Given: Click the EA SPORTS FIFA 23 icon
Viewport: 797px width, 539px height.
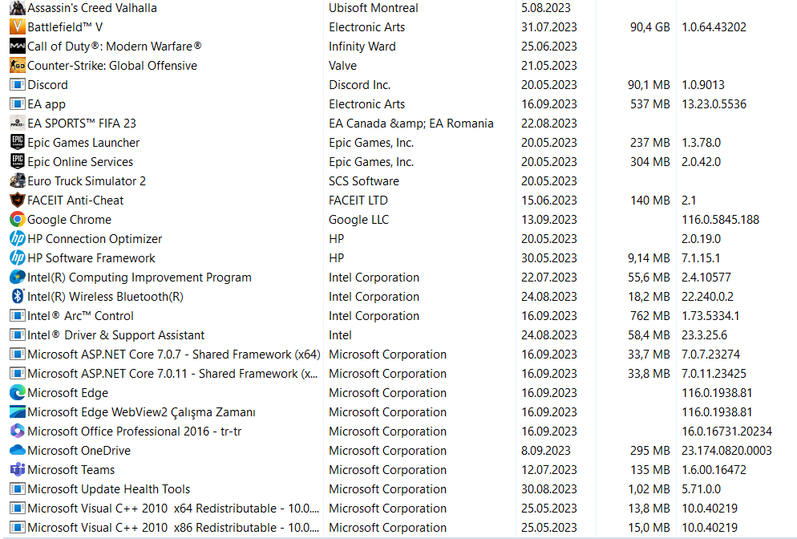Looking at the screenshot, I should [x=18, y=123].
